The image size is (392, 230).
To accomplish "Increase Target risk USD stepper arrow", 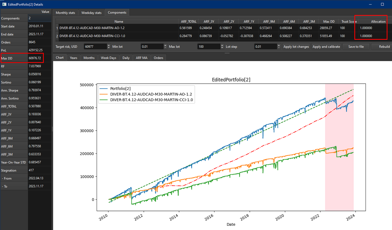I will [109, 45].
